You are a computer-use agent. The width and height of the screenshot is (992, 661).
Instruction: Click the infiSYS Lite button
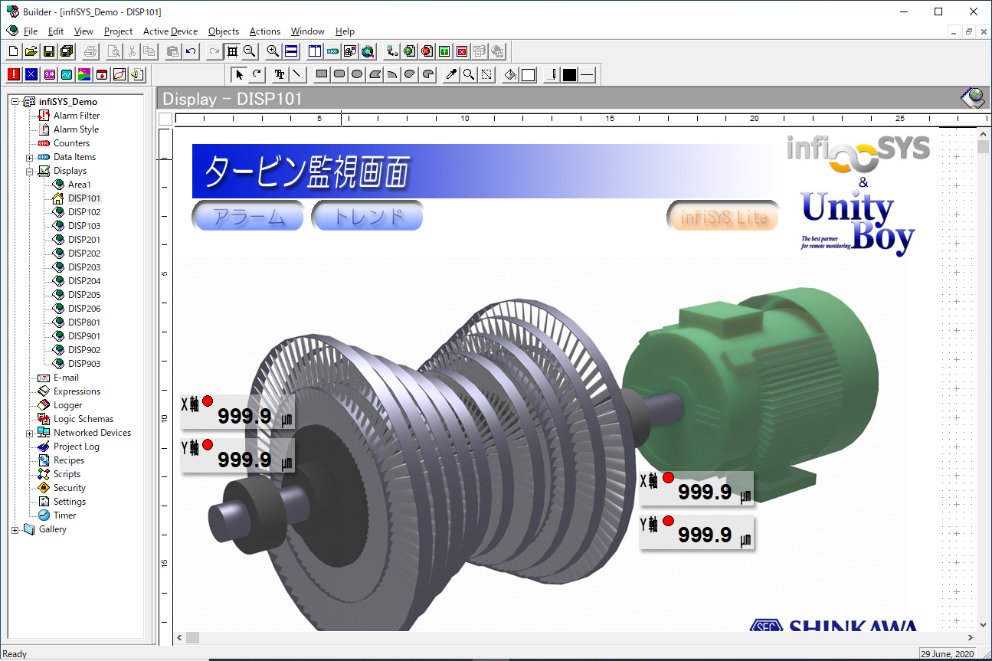pos(723,217)
